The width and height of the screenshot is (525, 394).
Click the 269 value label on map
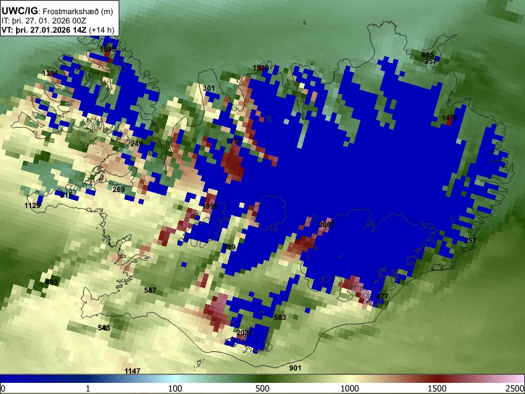pos(119,190)
